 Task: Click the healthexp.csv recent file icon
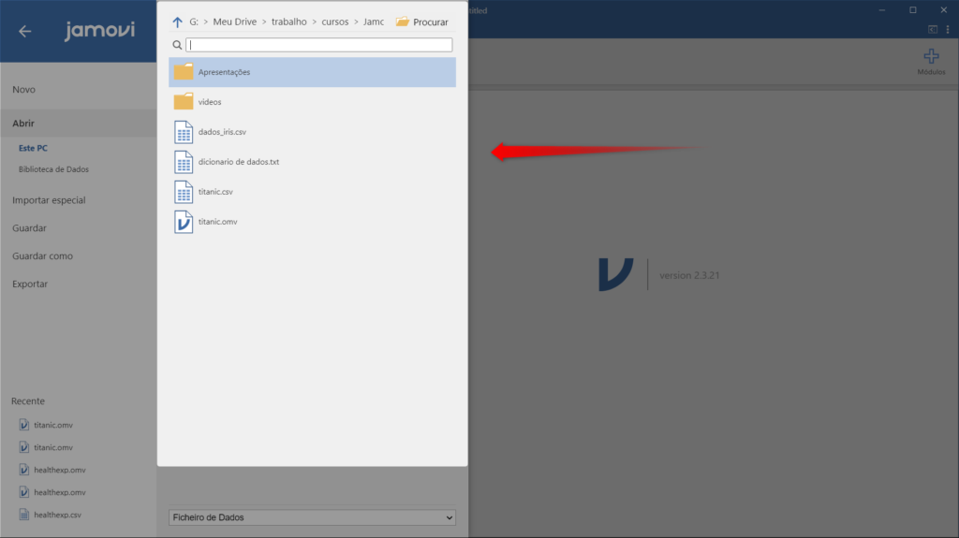[x=23, y=515]
